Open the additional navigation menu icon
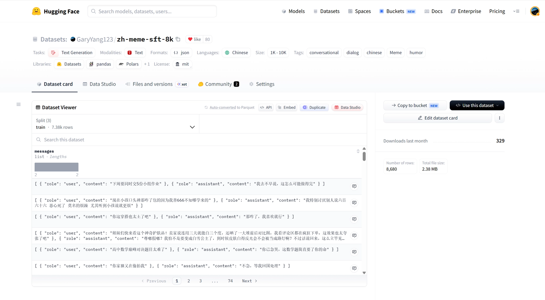The height and width of the screenshot is (300, 545). click(516, 11)
